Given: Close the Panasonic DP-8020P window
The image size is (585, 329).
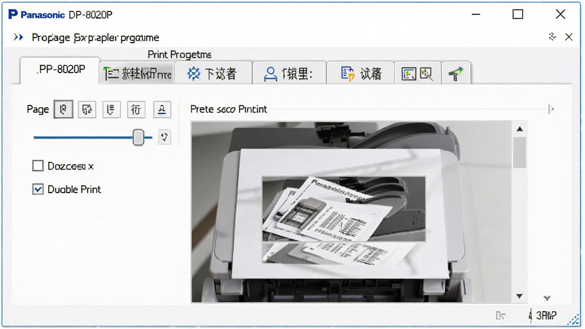Looking at the screenshot, I should (x=560, y=14).
